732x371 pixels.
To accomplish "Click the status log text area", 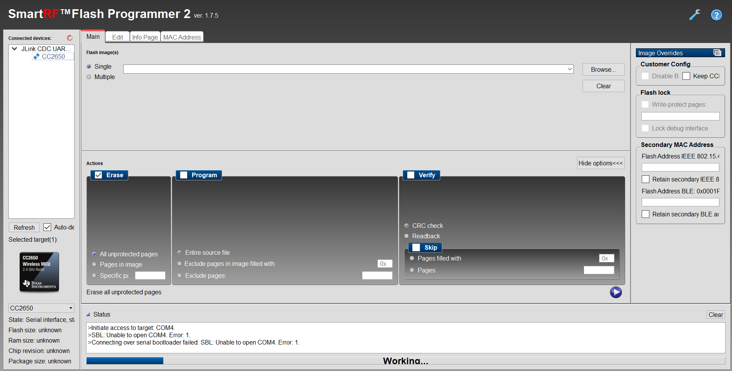I will pyautogui.click(x=405, y=338).
